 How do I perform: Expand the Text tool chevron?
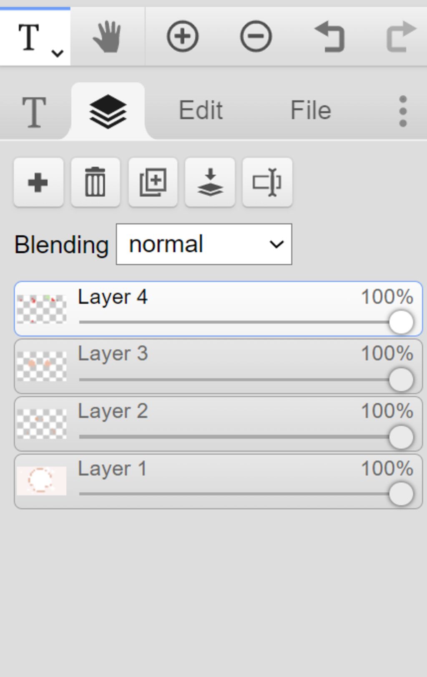tap(57, 53)
